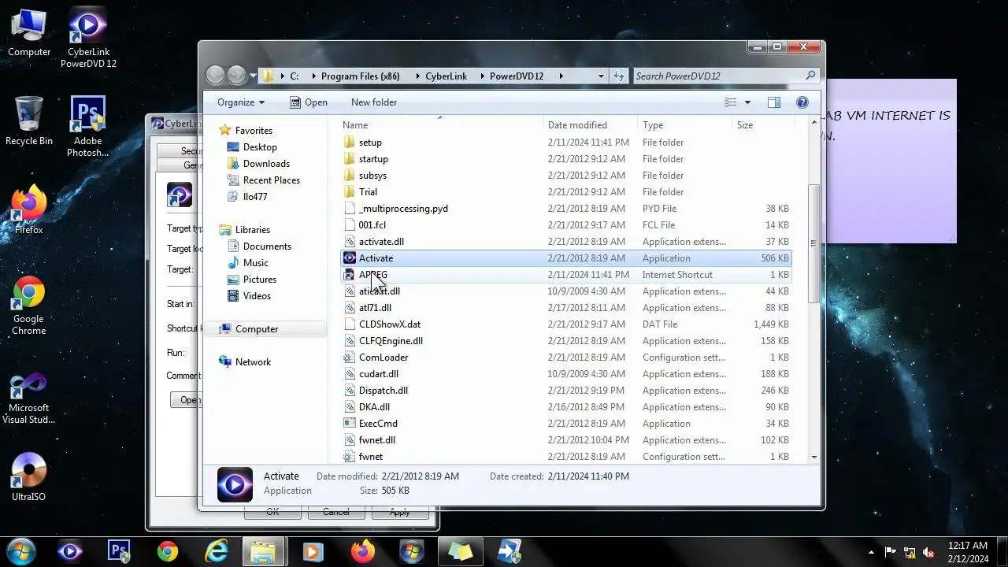Launch Internet Explorer from taskbar
The image size is (1008, 567).
tap(217, 552)
